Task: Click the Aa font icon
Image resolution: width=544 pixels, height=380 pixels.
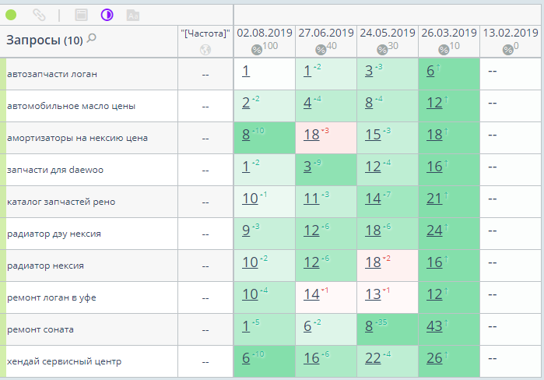Action: click(x=133, y=16)
